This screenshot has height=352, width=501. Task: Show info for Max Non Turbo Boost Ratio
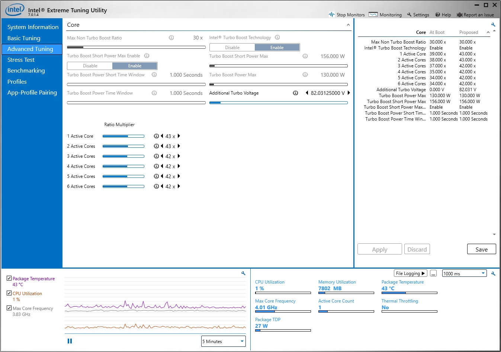click(171, 38)
